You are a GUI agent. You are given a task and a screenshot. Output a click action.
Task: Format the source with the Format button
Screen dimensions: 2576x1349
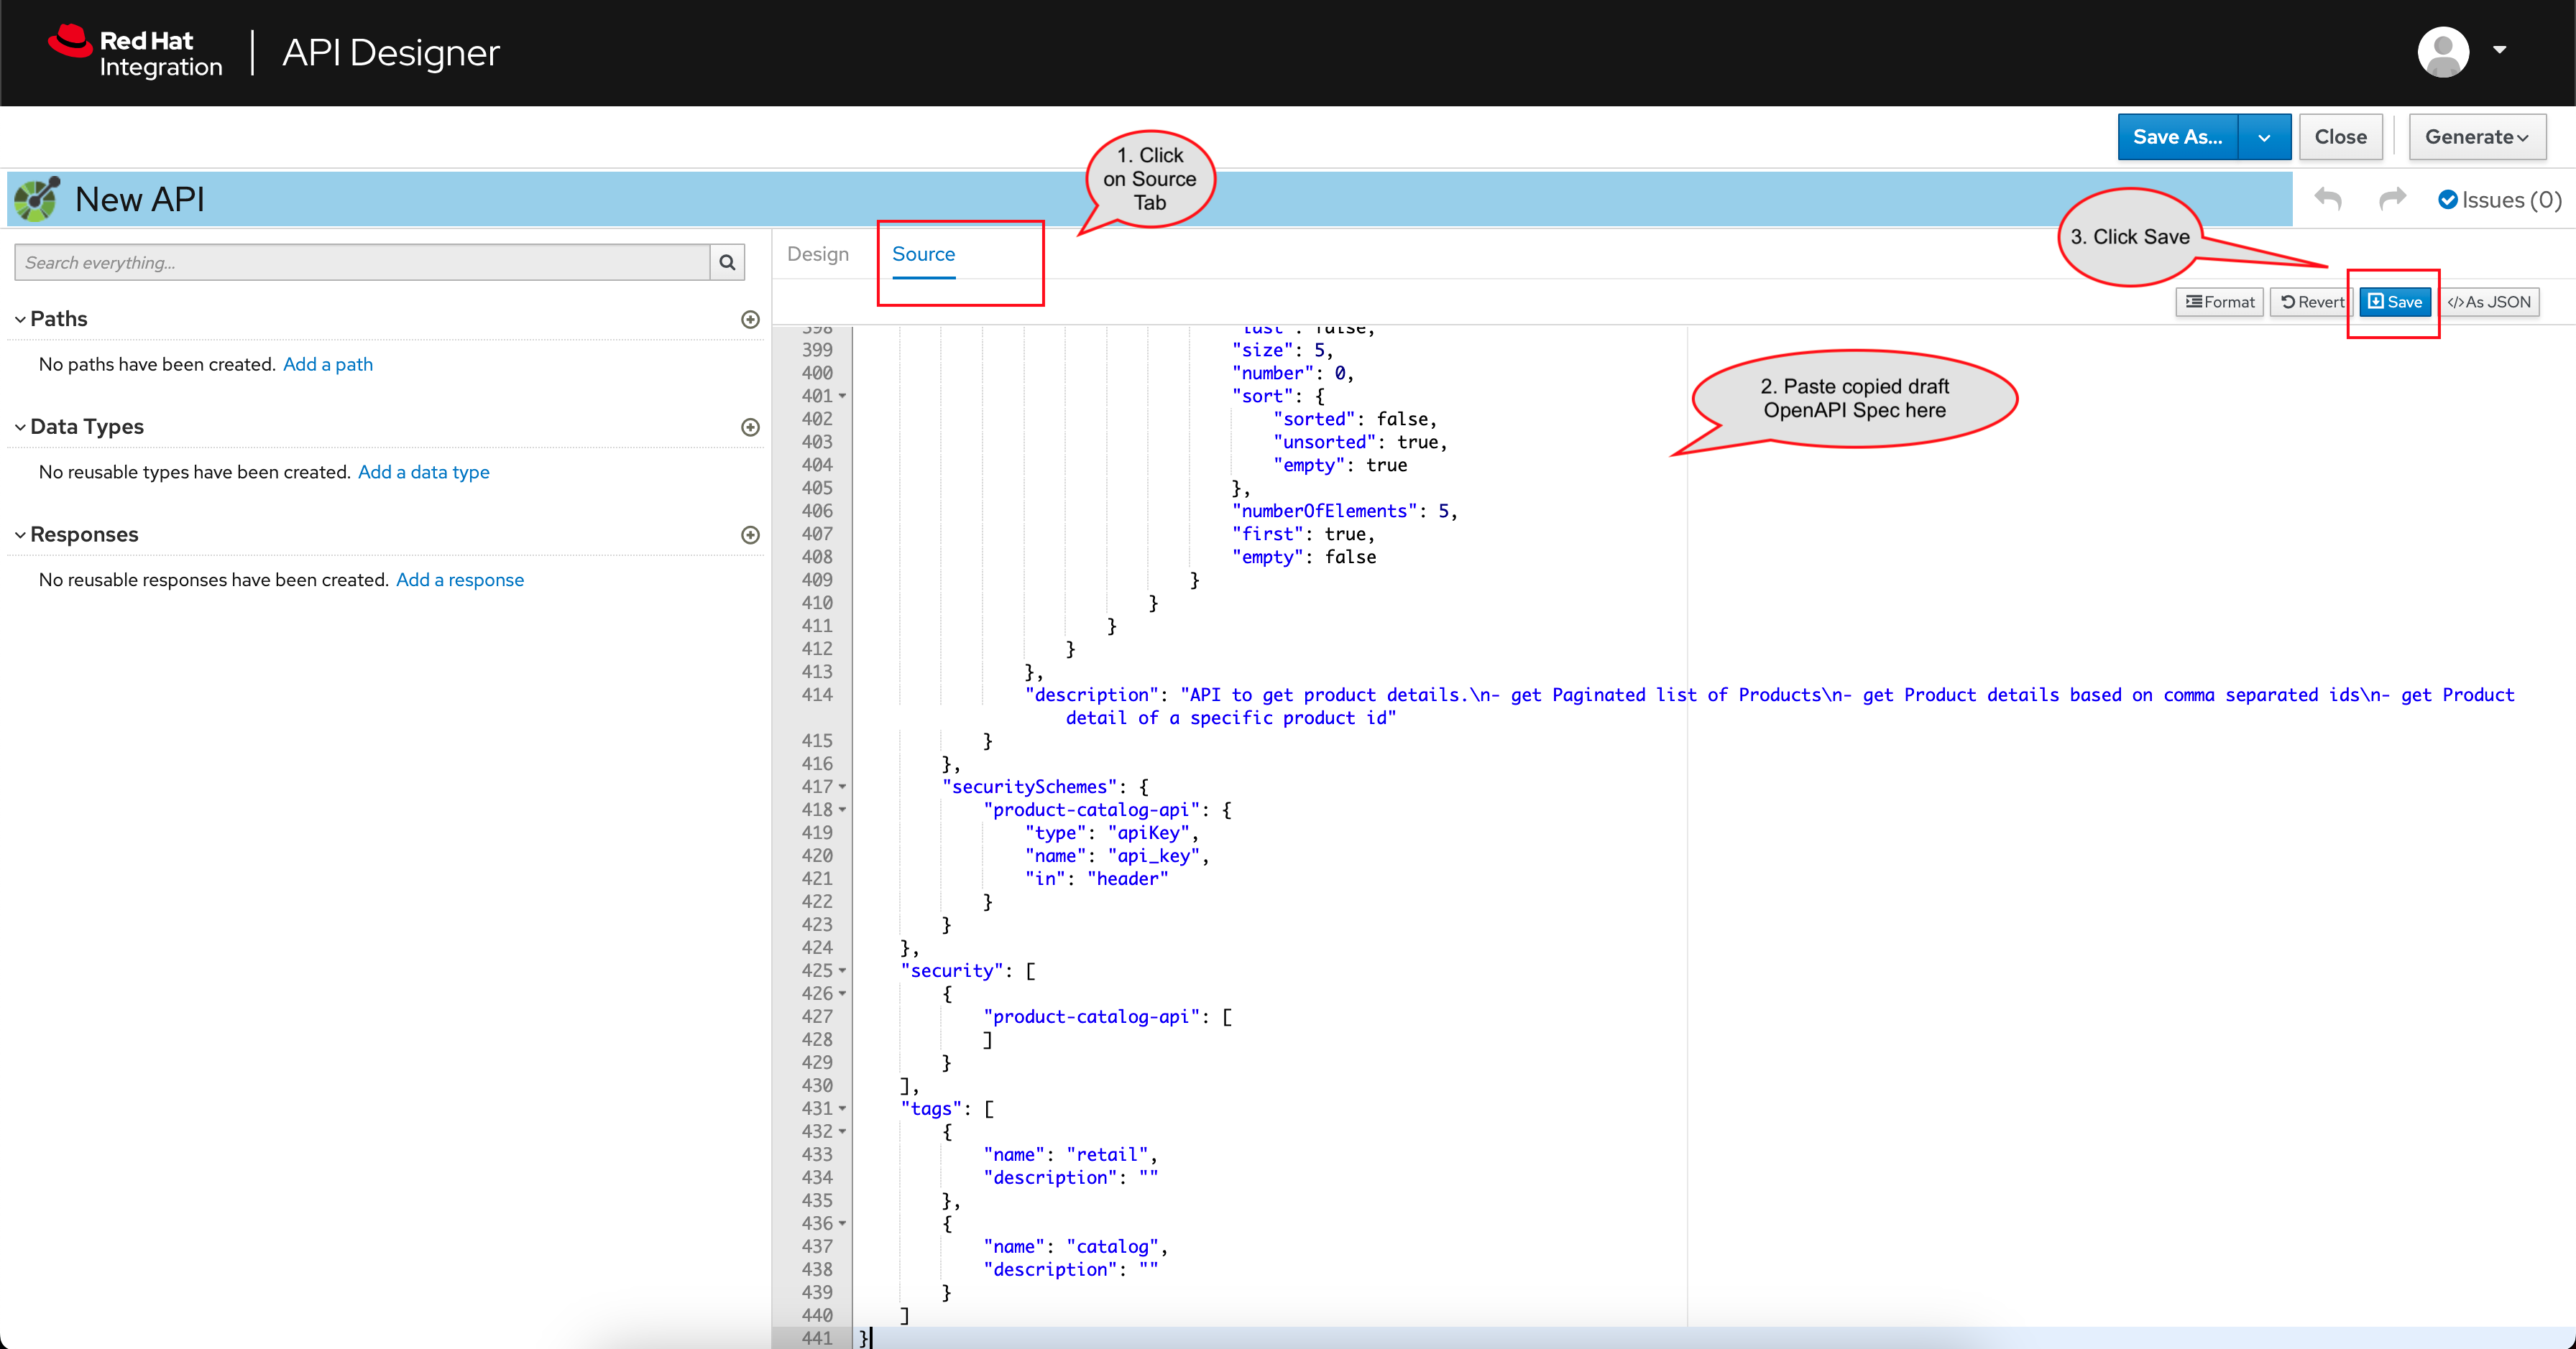(x=2219, y=302)
